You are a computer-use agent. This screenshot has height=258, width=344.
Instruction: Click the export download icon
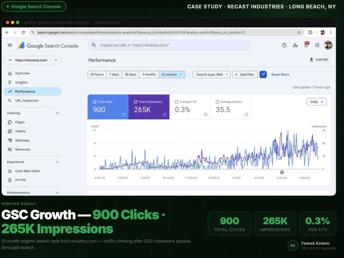(311, 60)
